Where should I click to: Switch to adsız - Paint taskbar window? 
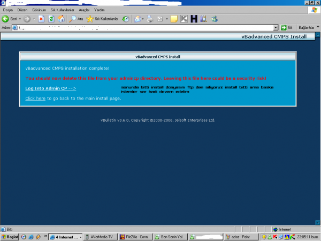click(241, 237)
